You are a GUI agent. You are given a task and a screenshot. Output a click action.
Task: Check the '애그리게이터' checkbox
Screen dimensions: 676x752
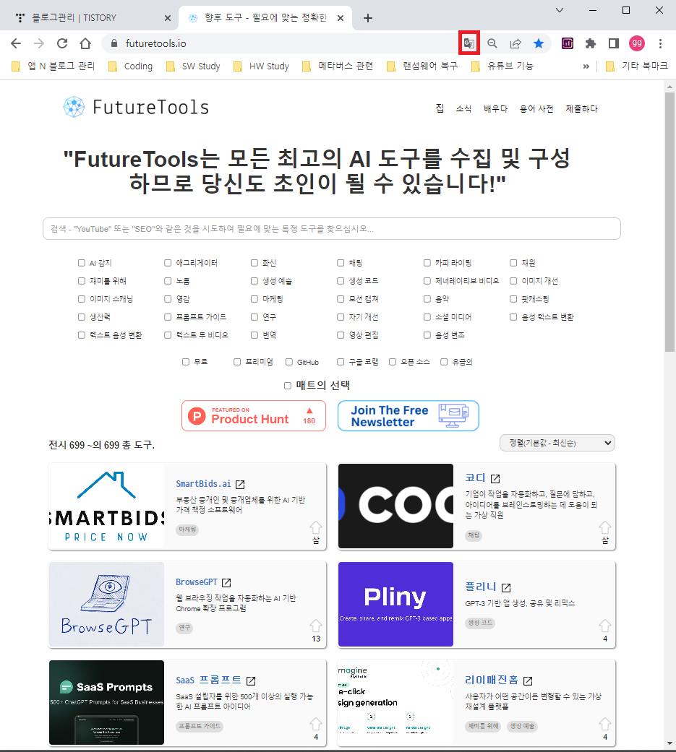point(168,263)
